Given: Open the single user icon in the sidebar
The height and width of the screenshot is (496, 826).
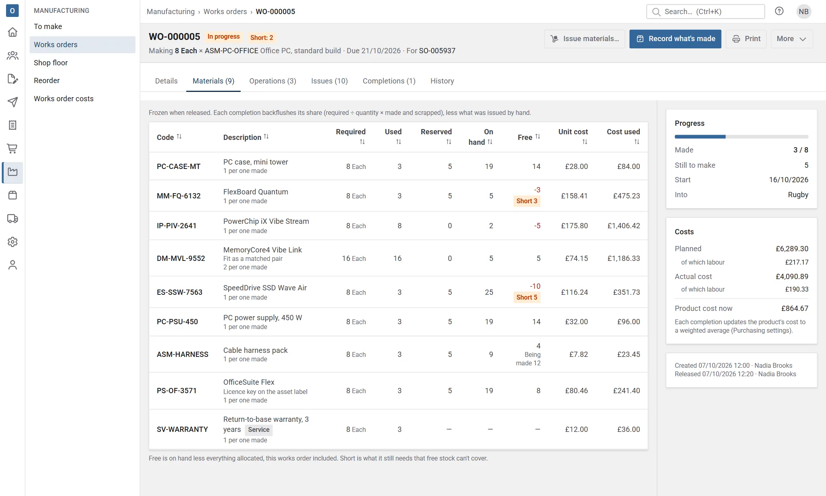Looking at the screenshot, I should [x=12, y=265].
